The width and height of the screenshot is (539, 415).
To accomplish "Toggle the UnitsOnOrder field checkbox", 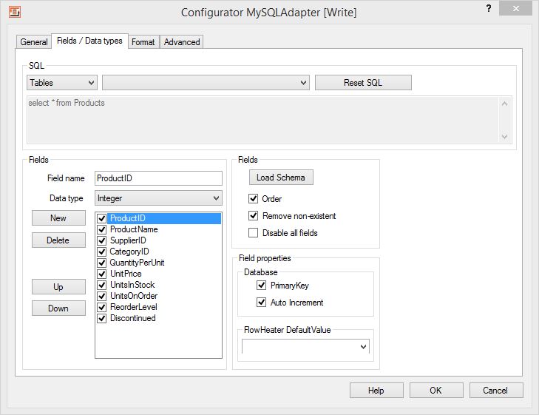I will click(x=102, y=296).
